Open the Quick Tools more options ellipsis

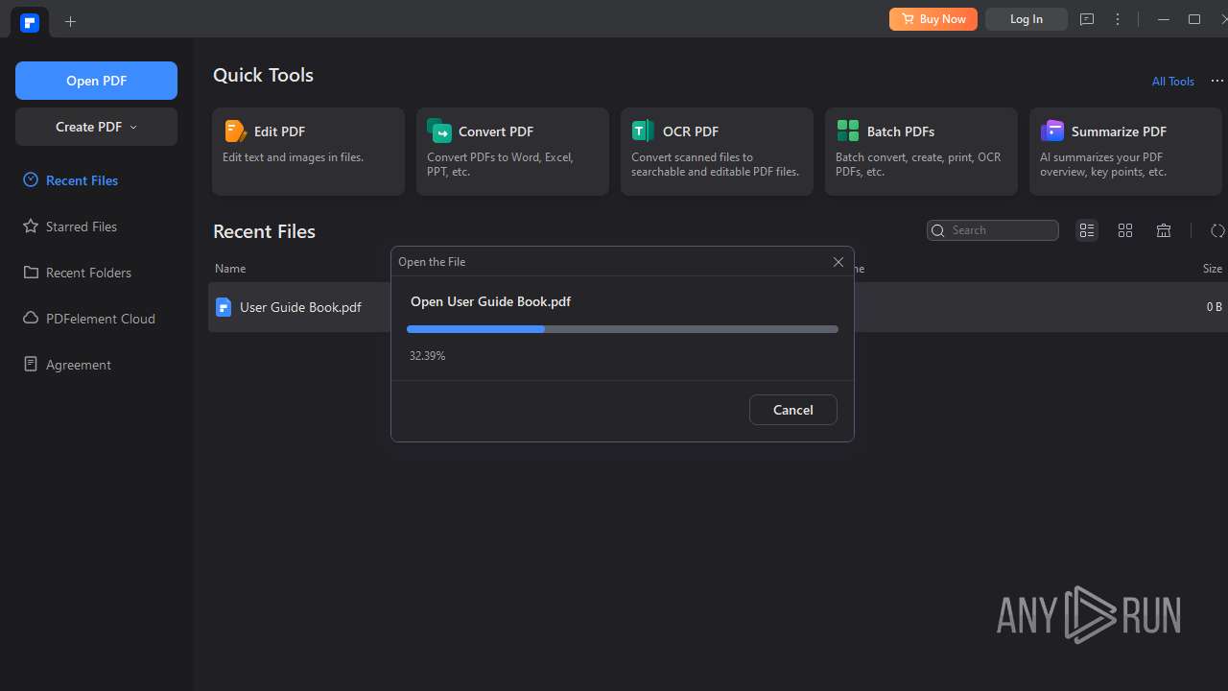coord(1217,82)
